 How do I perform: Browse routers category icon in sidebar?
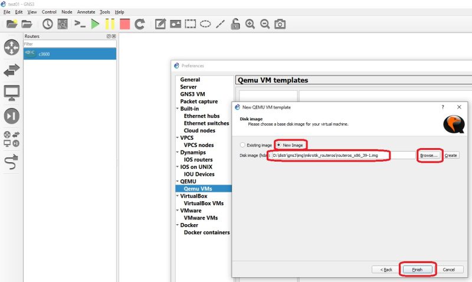click(12, 47)
